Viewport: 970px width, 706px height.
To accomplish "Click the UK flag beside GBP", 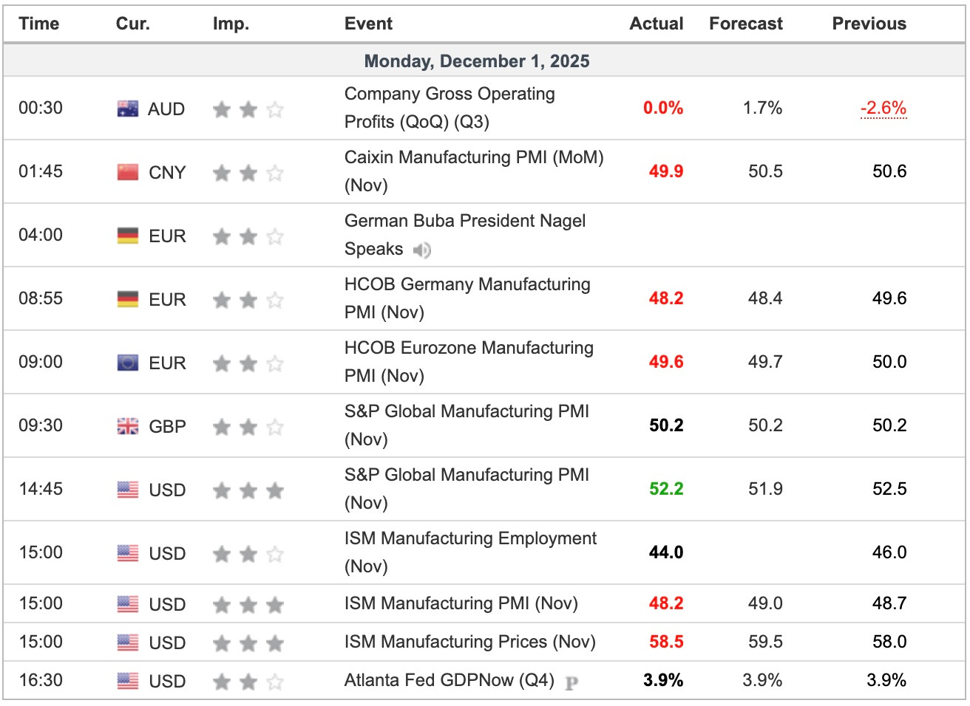I will (128, 427).
